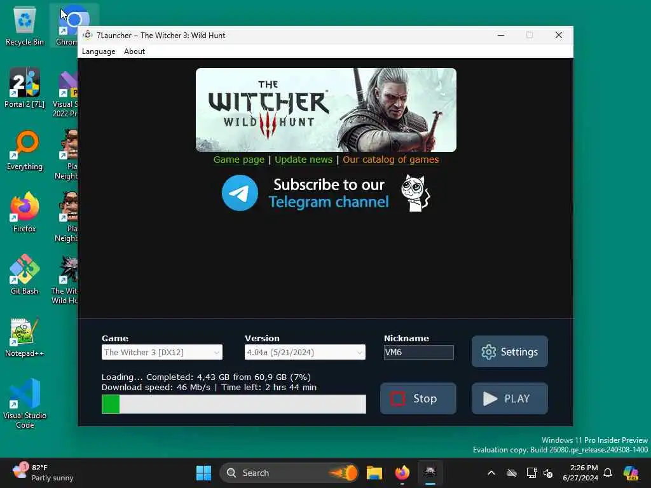Click the Loading Completed status text
Image resolution: width=651 pixels, height=488 pixels.
click(x=207, y=377)
